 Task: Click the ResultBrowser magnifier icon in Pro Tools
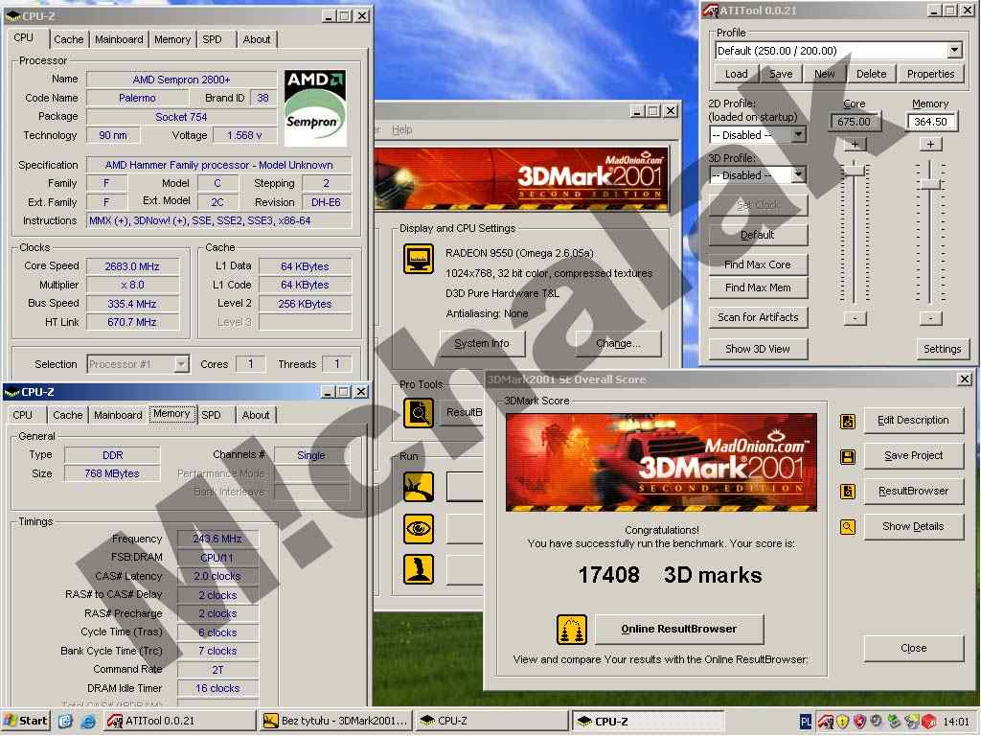point(419,412)
